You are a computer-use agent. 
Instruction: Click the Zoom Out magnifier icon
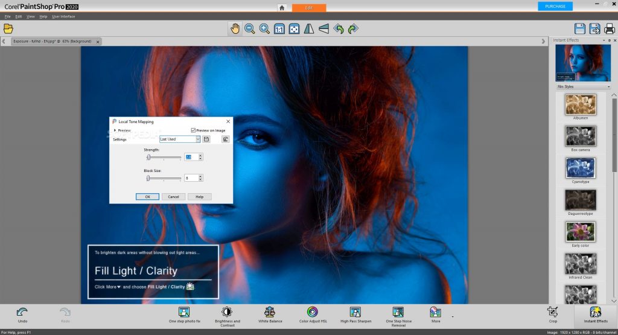tap(249, 28)
